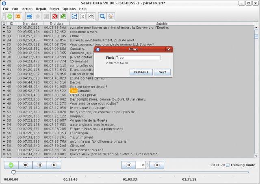Open the Help menu

83,9
